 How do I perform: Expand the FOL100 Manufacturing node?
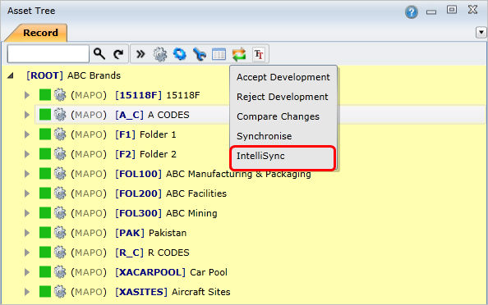27,174
